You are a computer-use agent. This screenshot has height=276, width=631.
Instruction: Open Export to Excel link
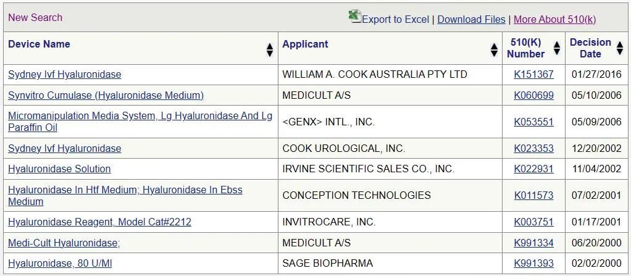point(396,19)
